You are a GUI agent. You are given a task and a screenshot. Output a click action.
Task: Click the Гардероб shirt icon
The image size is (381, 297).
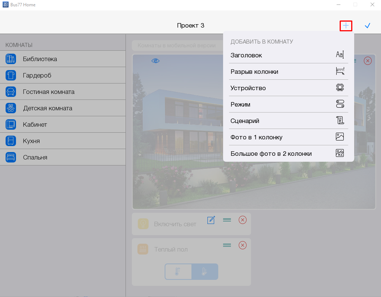[x=11, y=75]
